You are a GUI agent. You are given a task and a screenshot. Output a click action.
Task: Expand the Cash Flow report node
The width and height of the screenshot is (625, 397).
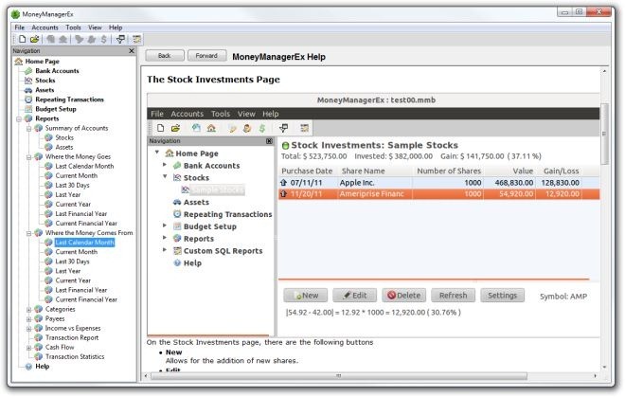point(27,347)
